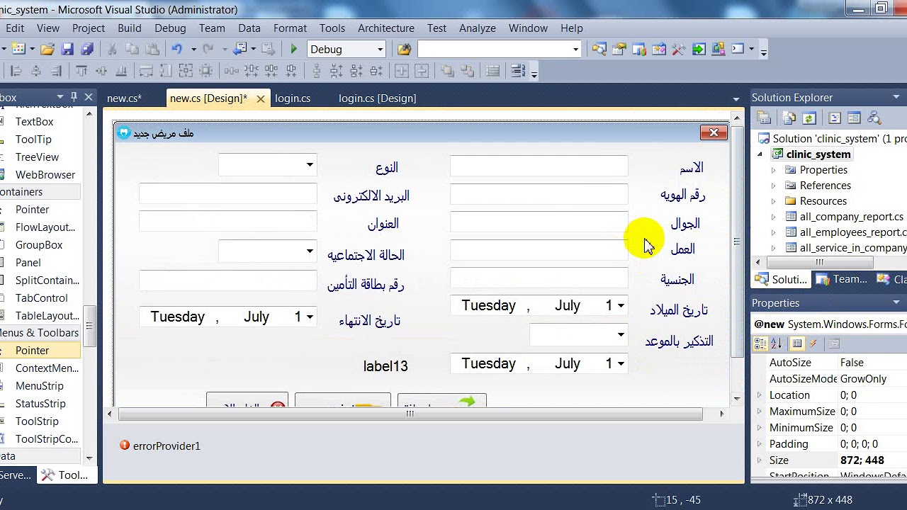Click the View Class Diagram icon in Solution Explorer

click(874, 118)
